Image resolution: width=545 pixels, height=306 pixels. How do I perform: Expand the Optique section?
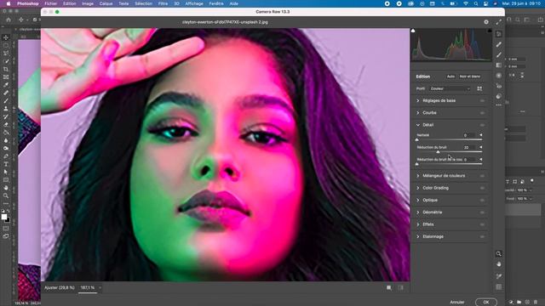pos(418,201)
